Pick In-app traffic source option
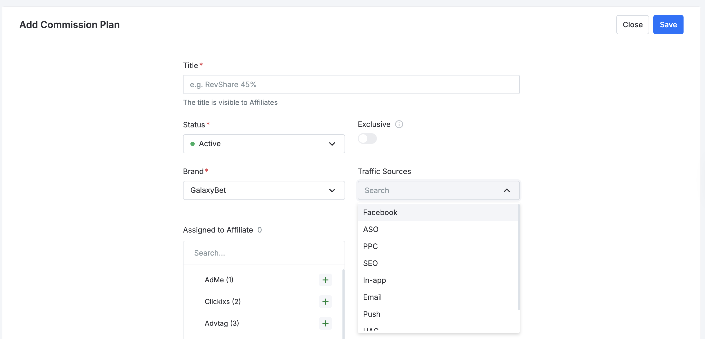This screenshot has height=339, width=705. tap(437, 280)
